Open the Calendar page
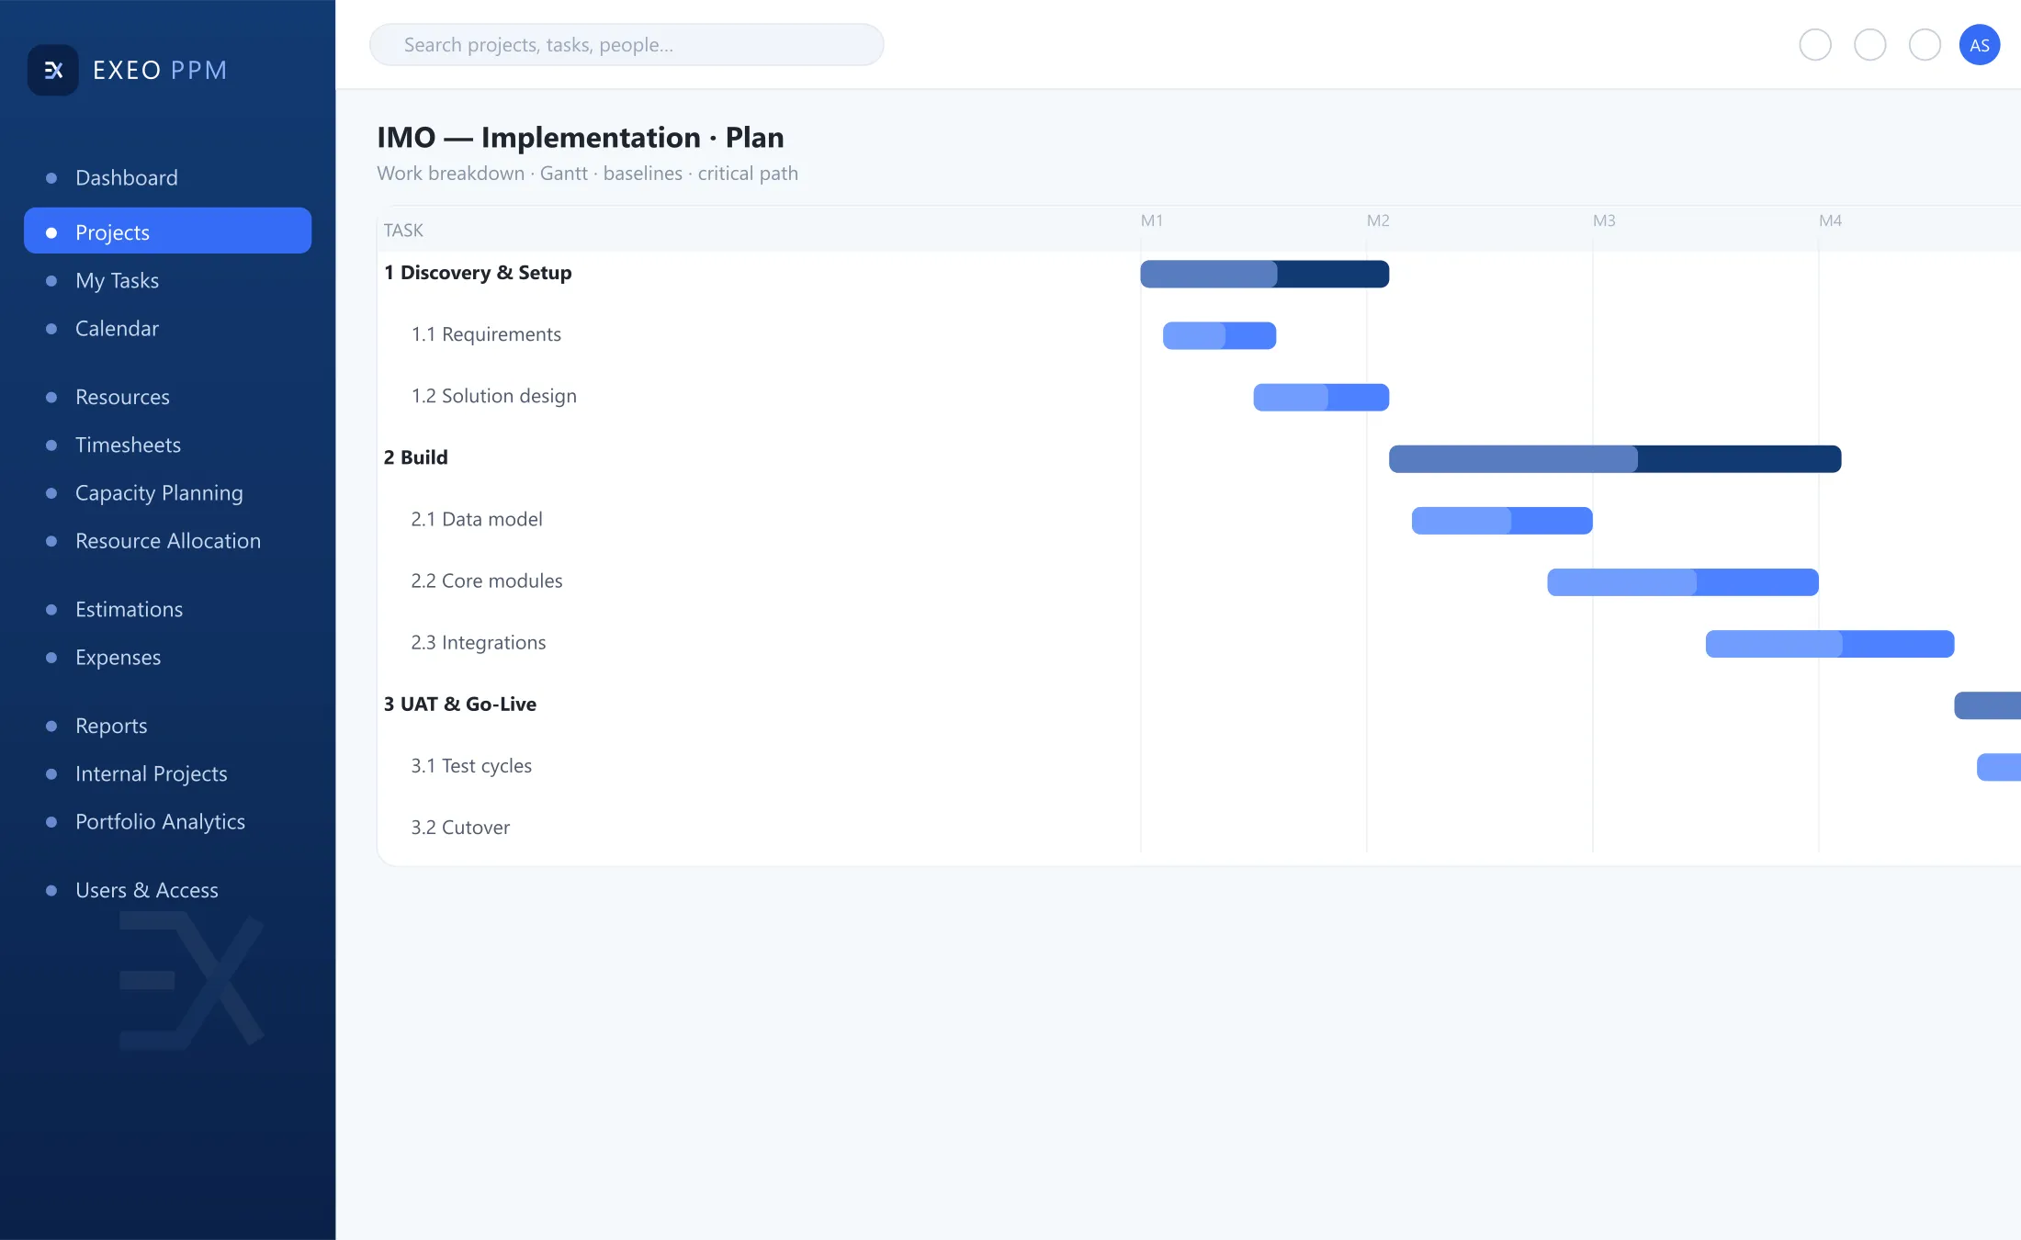This screenshot has width=2021, height=1240. [x=167, y=329]
